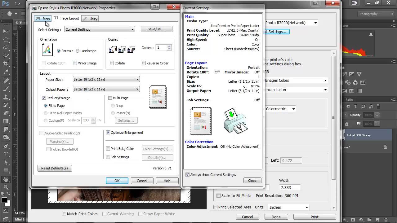Uncheck Always show Current Settings

tap(187, 175)
